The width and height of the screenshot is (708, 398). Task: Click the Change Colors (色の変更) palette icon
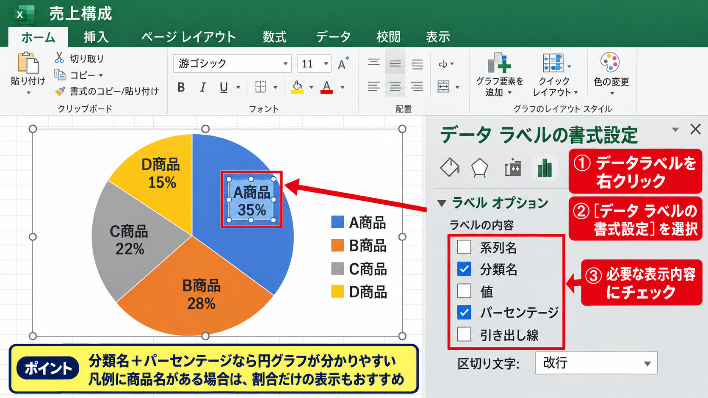(x=610, y=63)
